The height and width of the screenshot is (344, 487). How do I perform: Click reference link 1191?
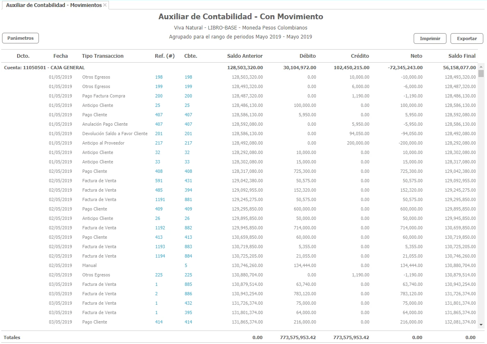pos(160,199)
